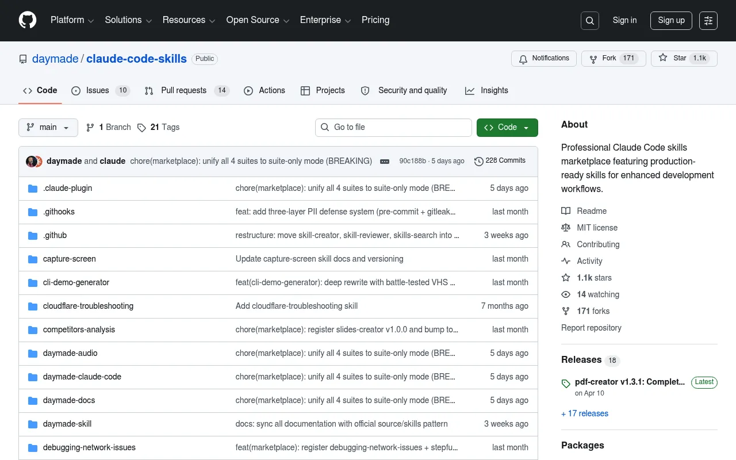The height and width of the screenshot is (460, 736).
Task: Open the Enterprise dropdown menu
Action: (x=325, y=20)
